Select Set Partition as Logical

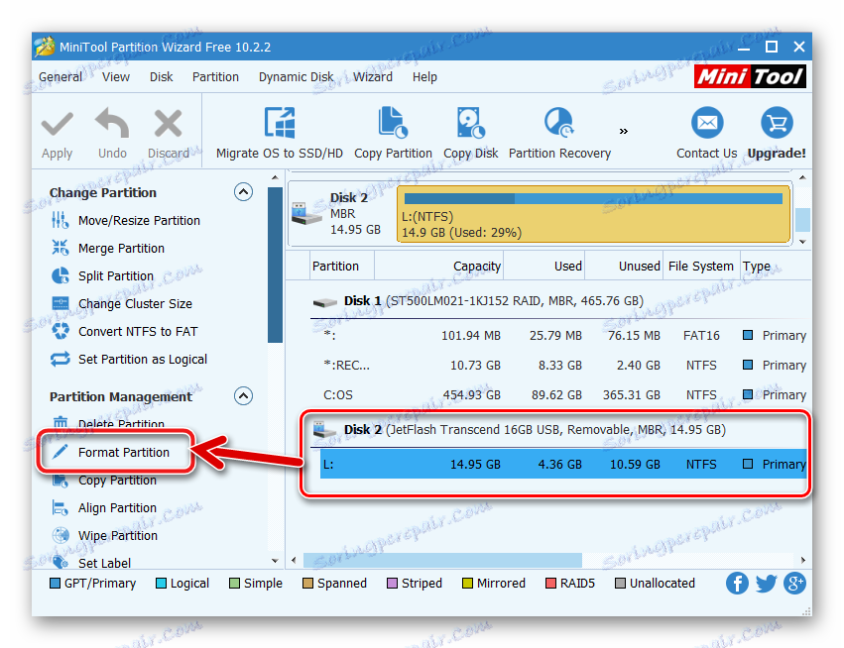coord(129,360)
